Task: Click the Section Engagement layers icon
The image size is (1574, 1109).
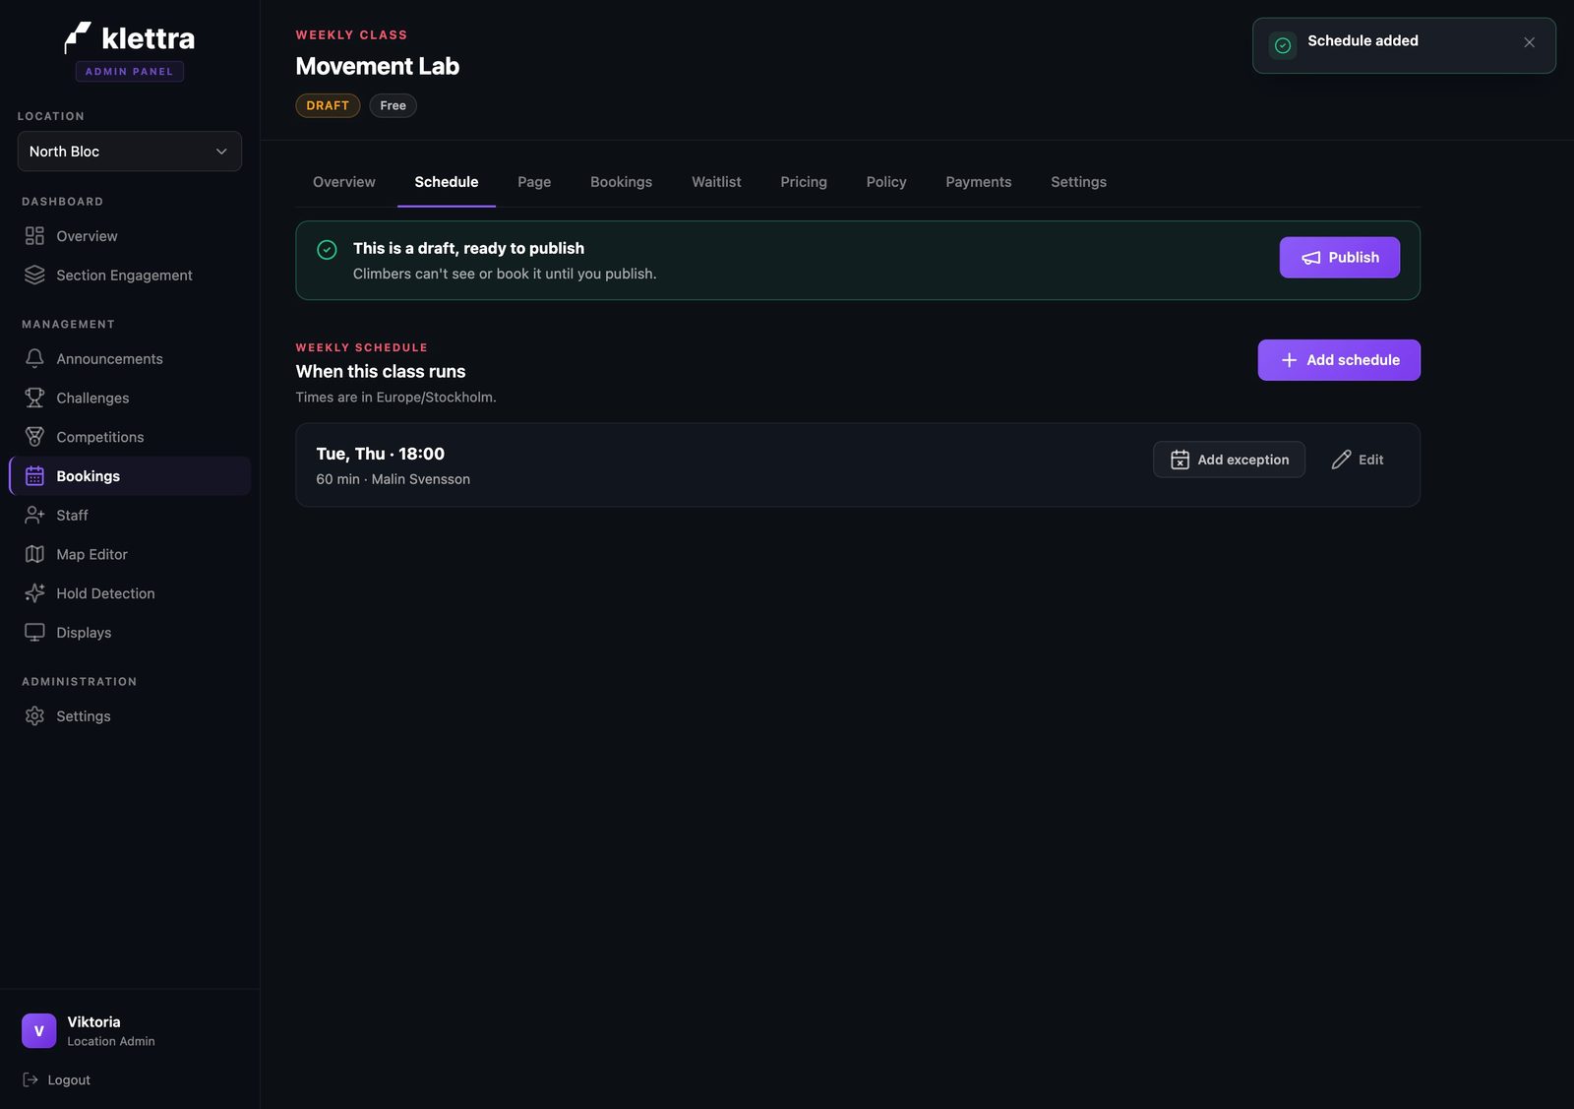Action: tap(34, 276)
